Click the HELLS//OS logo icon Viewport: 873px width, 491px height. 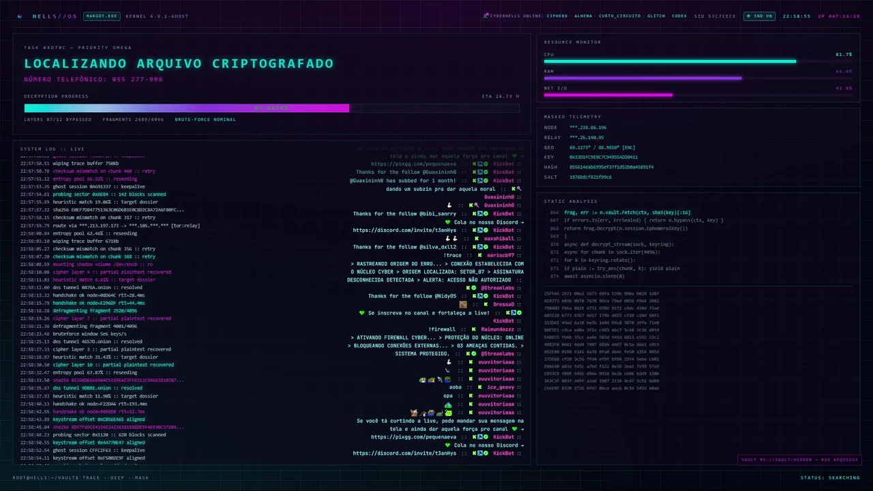20,16
